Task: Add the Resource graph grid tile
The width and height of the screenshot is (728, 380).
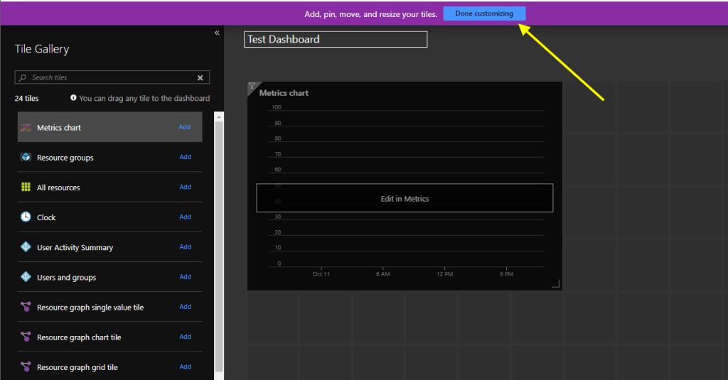Action: pos(185,367)
